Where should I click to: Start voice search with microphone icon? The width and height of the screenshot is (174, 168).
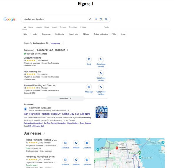click(x=96, y=19)
